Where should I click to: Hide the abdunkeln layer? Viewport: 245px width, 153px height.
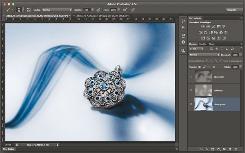(x=191, y=77)
